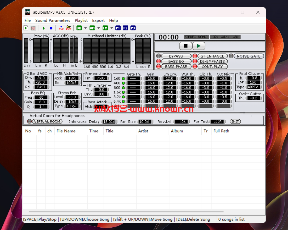Screen dimensions: 288x230
Task: Enable the NOISE GATE
Action: click(x=249, y=56)
